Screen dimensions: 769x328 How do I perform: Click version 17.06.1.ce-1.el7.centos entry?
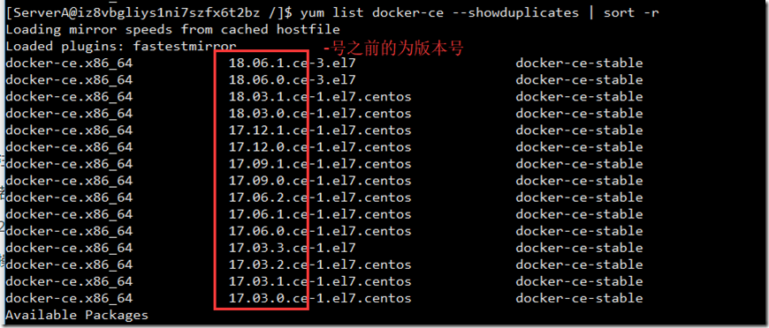(x=320, y=214)
